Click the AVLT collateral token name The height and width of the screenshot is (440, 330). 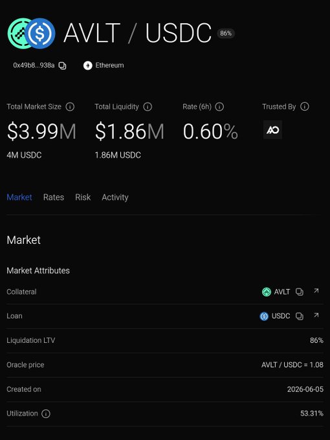pos(281,292)
